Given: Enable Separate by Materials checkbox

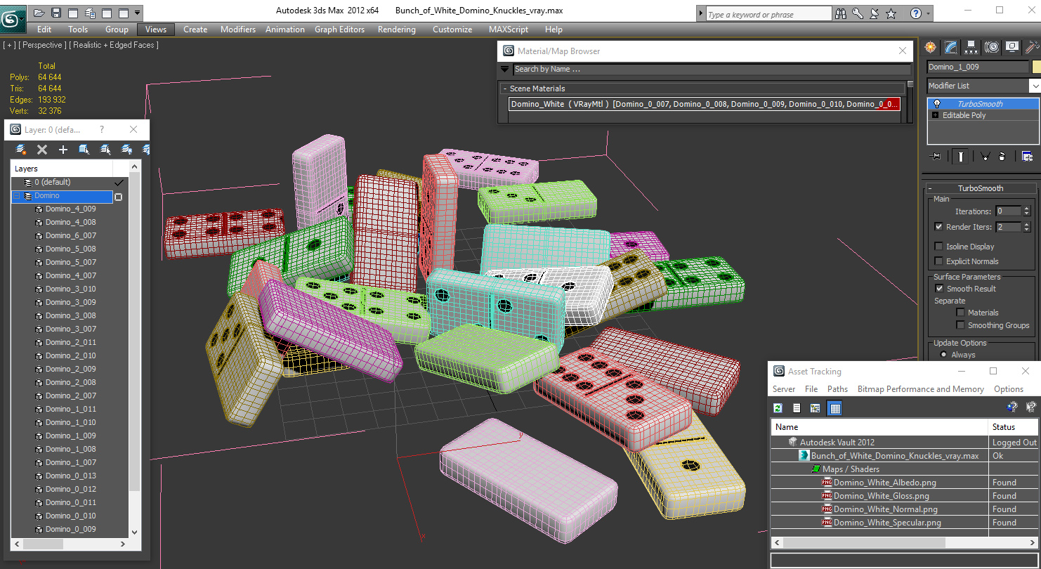Looking at the screenshot, I should pos(960,313).
